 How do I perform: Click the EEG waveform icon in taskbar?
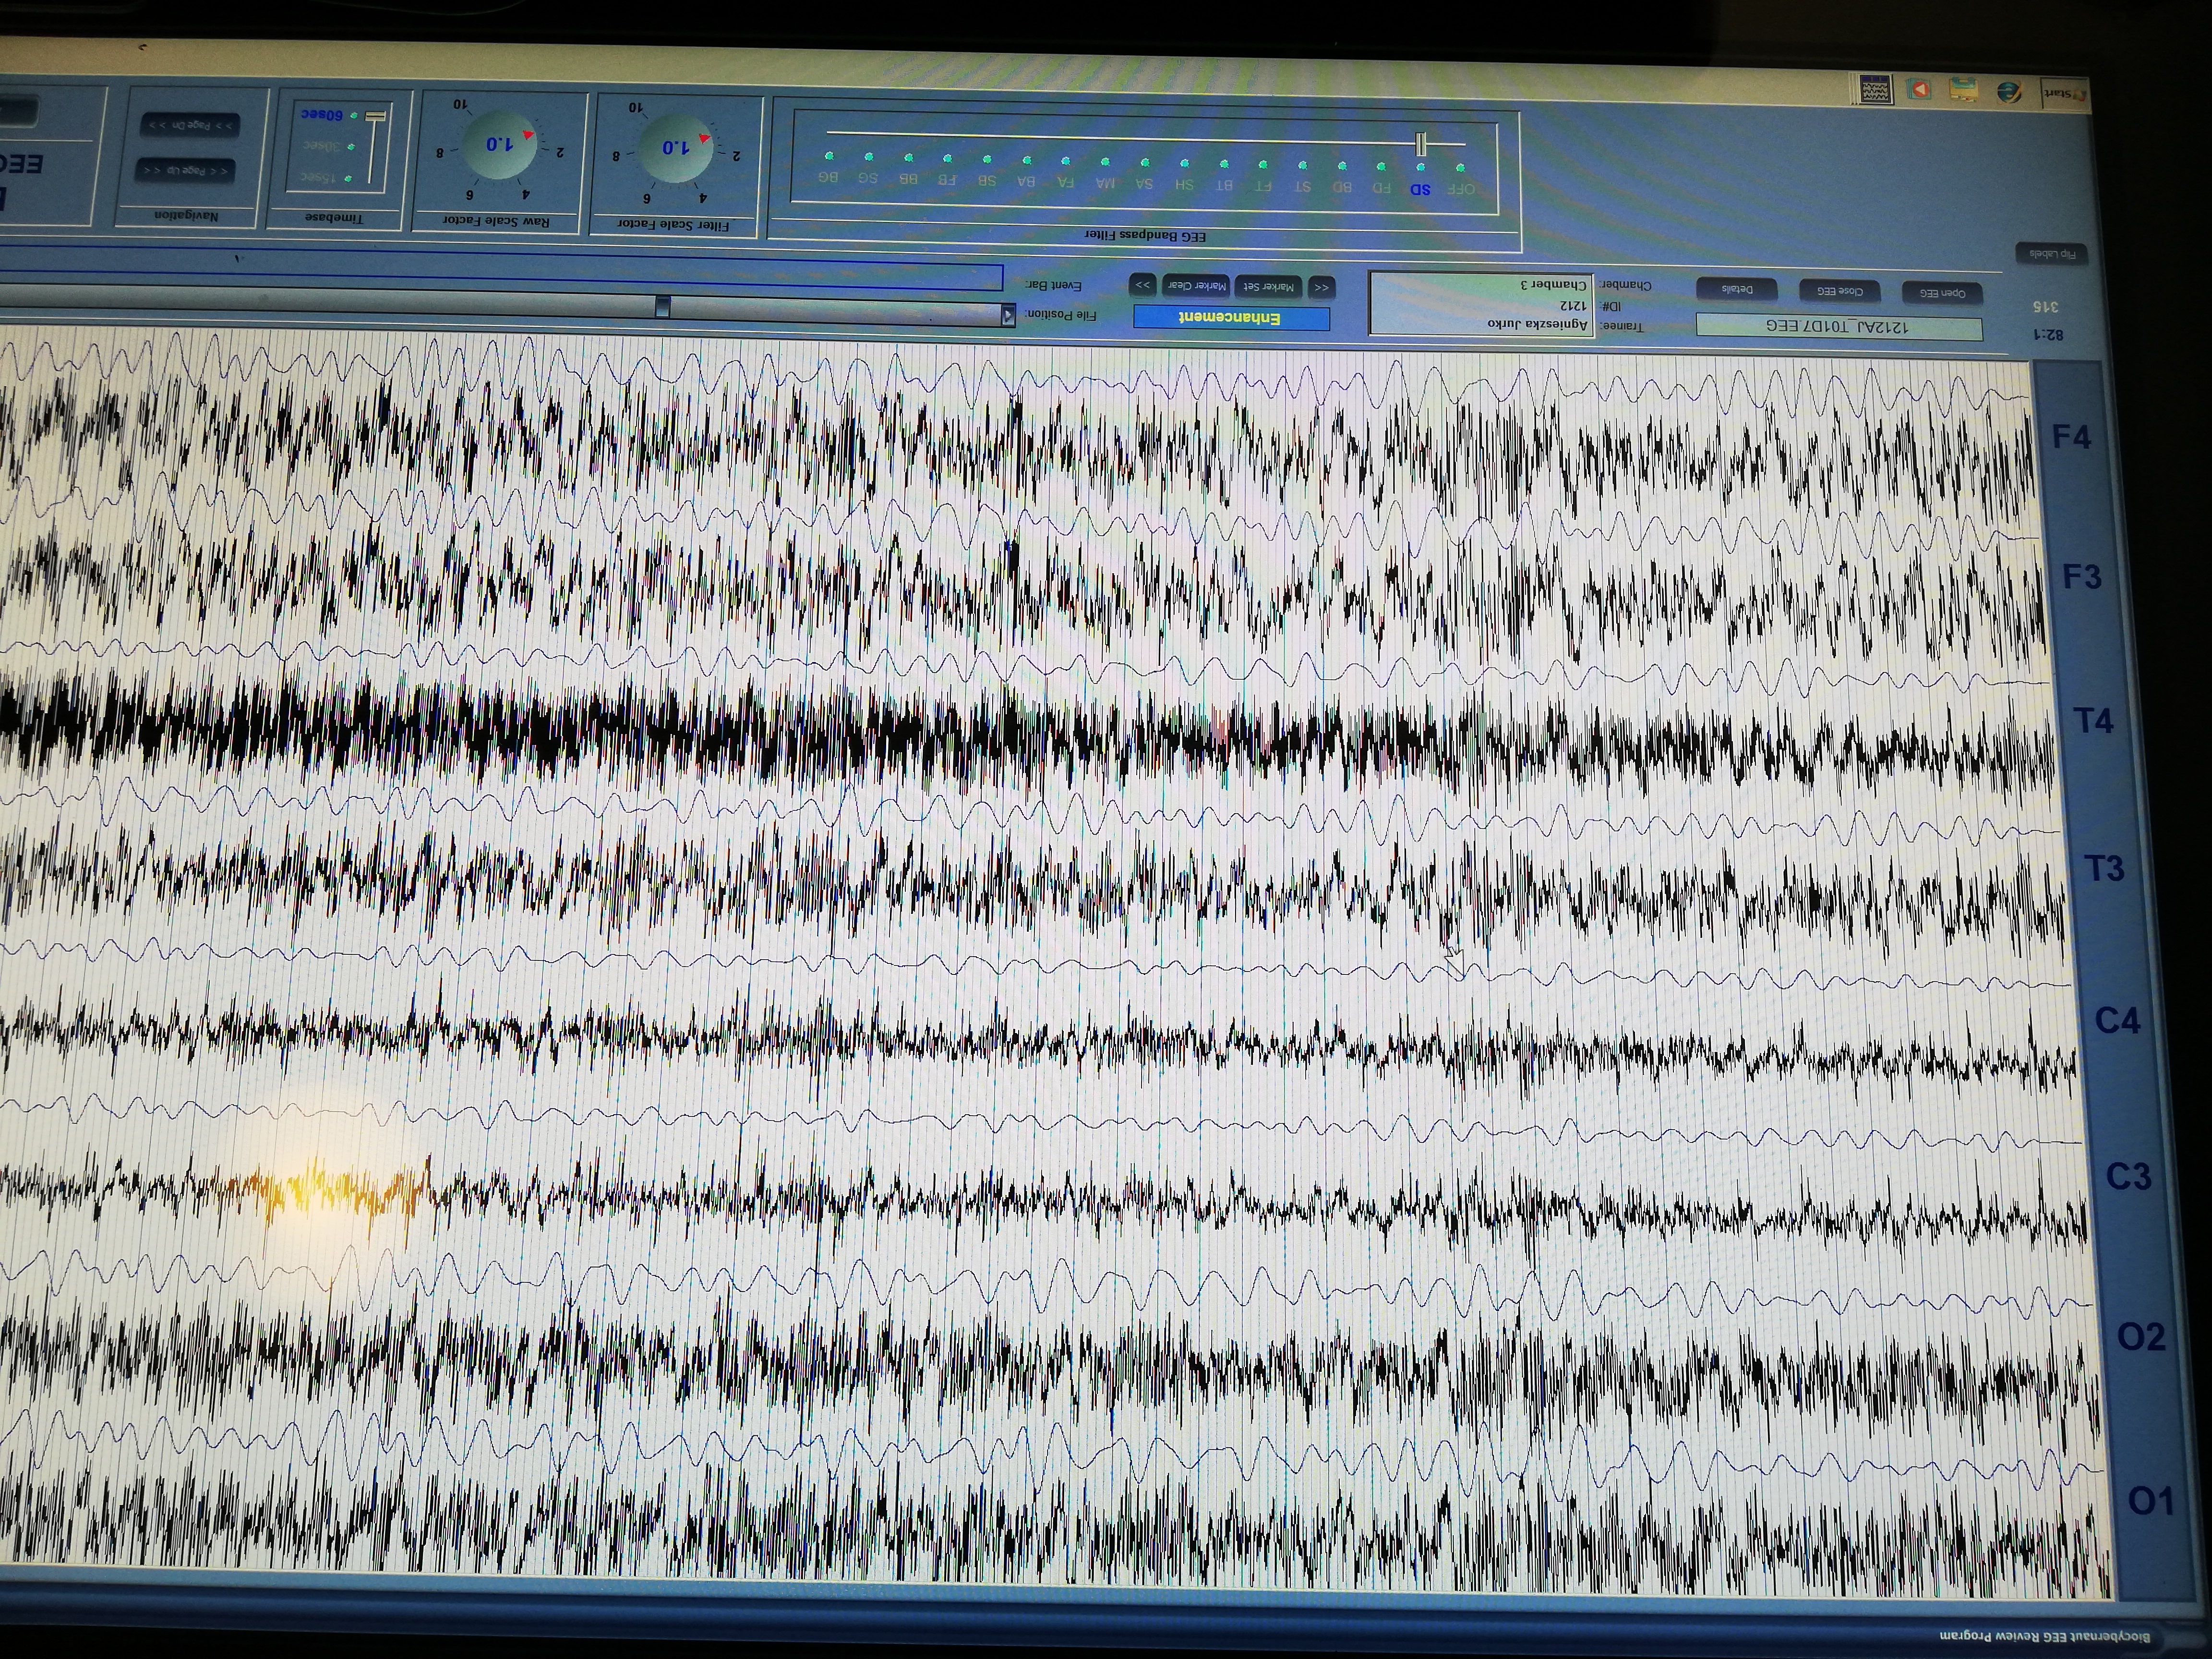pyautogui.click(x=1876, y=90)
